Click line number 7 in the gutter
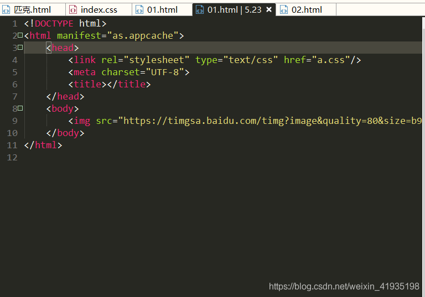425x297 pixels. click(14, 96)
